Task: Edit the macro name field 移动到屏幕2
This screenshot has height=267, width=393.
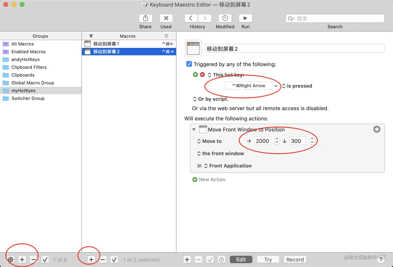Action: tap(295, 49)
